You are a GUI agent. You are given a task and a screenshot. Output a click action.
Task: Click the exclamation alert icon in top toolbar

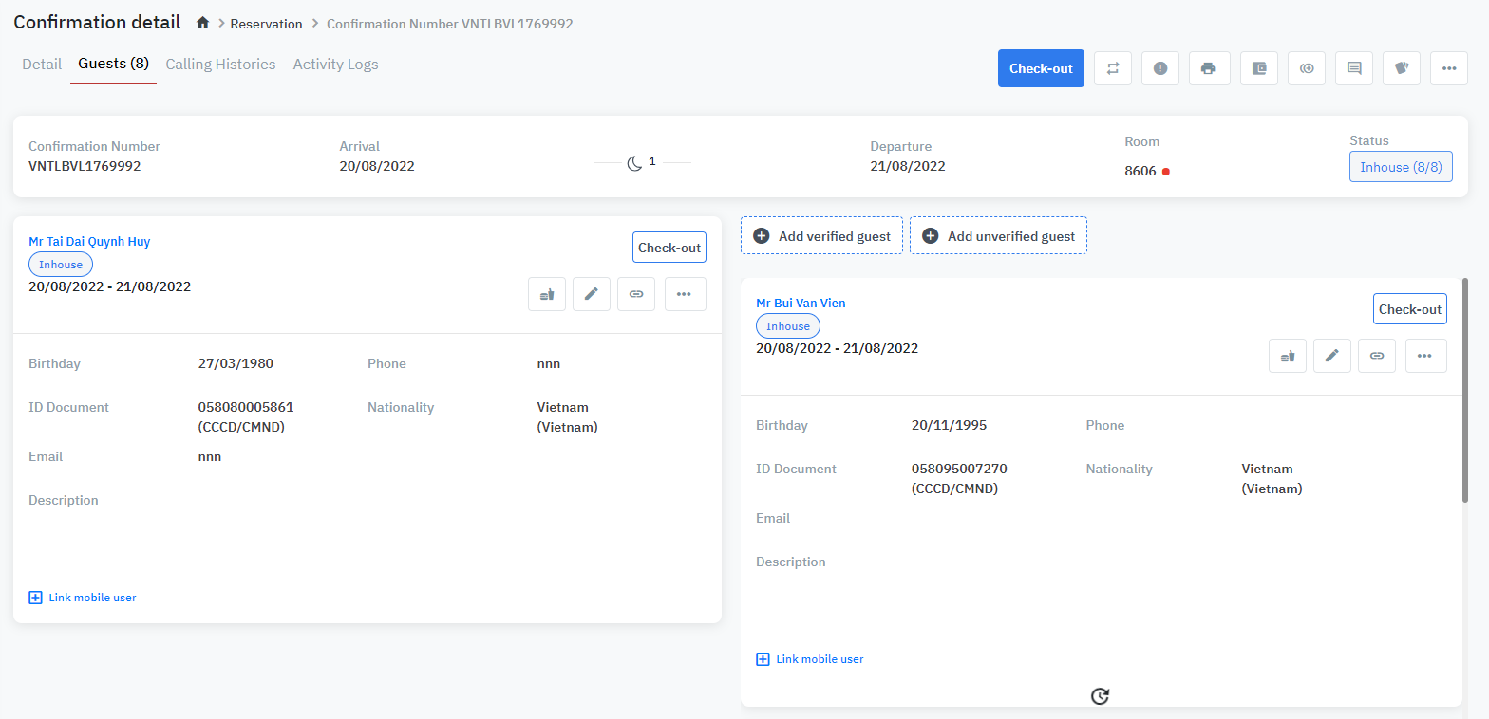click(x=1159, y=68)
